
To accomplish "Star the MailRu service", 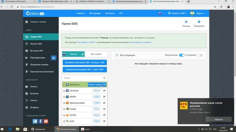I will [x=64, y=97].
